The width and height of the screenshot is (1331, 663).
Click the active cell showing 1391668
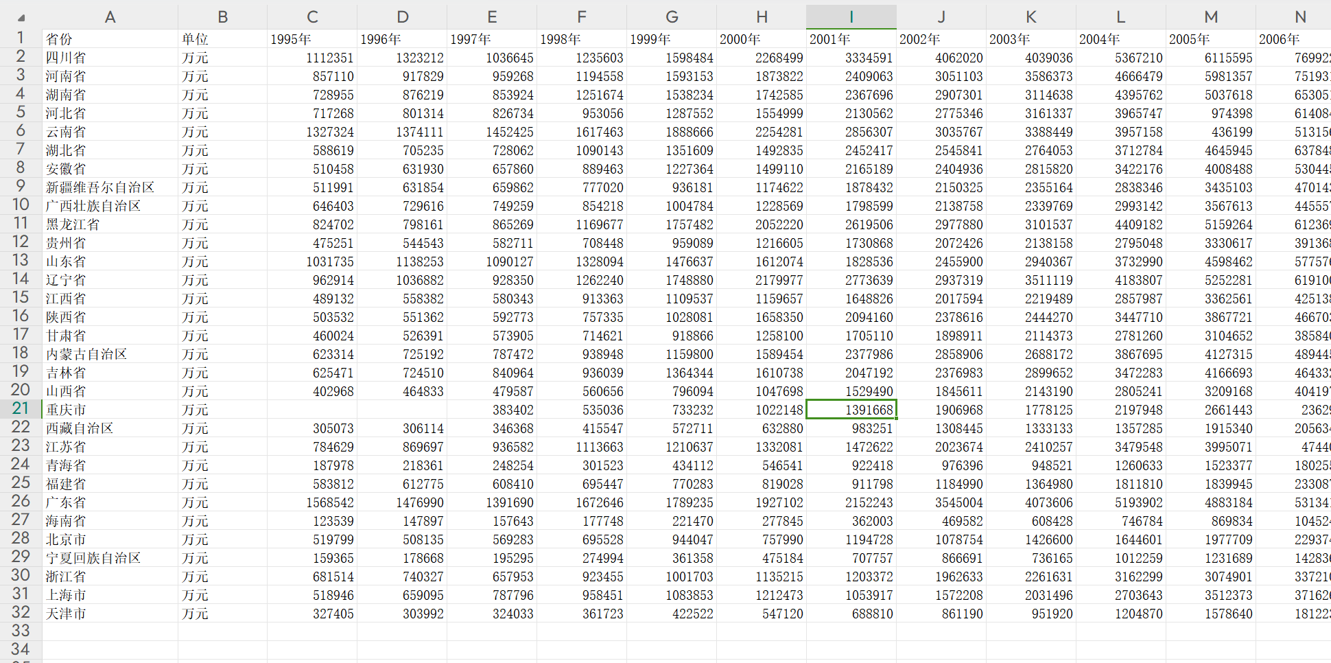click(851, 410)
